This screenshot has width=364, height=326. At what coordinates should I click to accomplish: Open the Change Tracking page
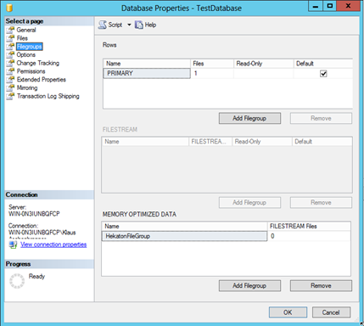pyautogui.click(x=38, y=63)
